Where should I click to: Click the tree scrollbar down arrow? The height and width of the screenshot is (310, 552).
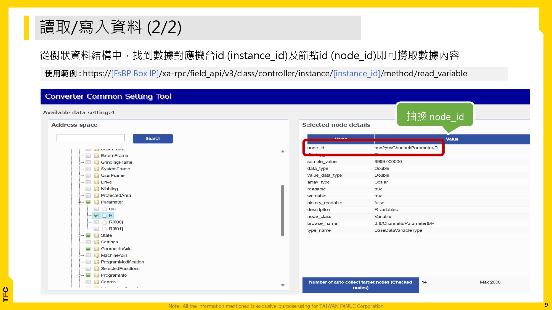click(283, 285)
